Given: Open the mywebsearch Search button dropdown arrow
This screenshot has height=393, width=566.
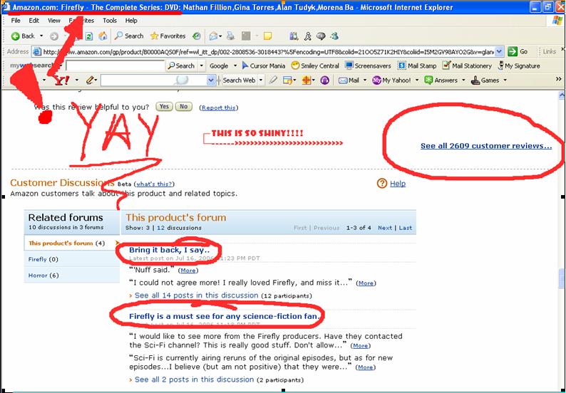Looking at the screenshot, I should point(202,65).
